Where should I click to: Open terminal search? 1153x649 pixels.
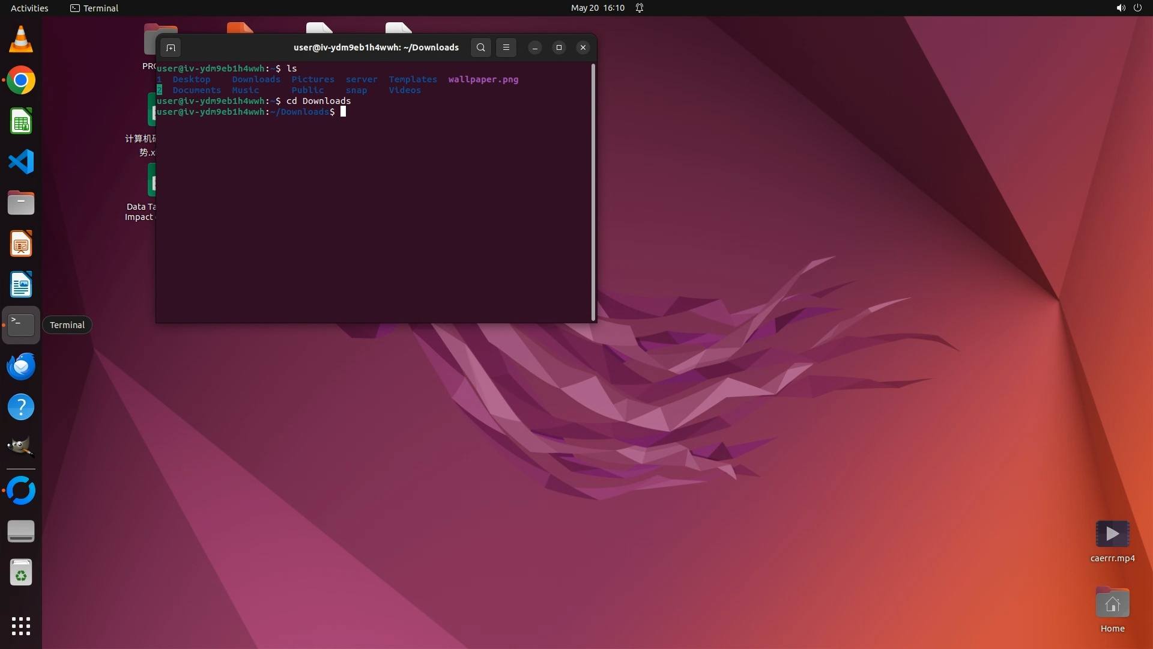click(x=480, y=47)
